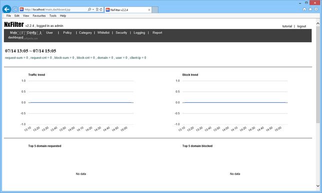Click the '07/14 13:05 ~ 07/14 15:05' heading
The width and height of the screenshot is (322, 193).
click(30, 51)
